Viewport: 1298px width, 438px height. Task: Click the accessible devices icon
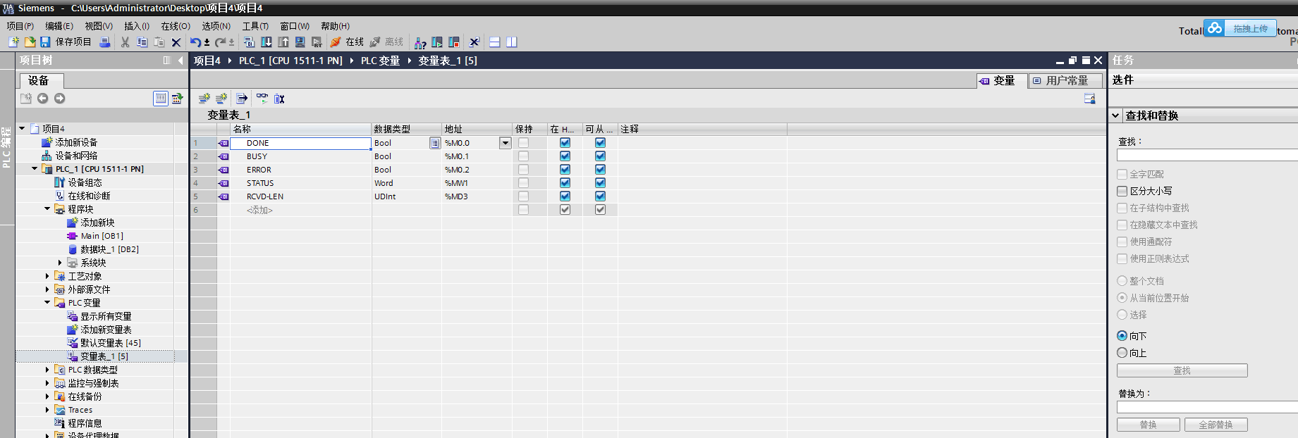coord(420,42)
